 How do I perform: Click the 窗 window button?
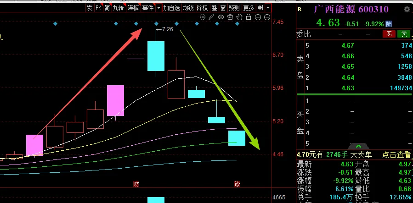(223, 8)
